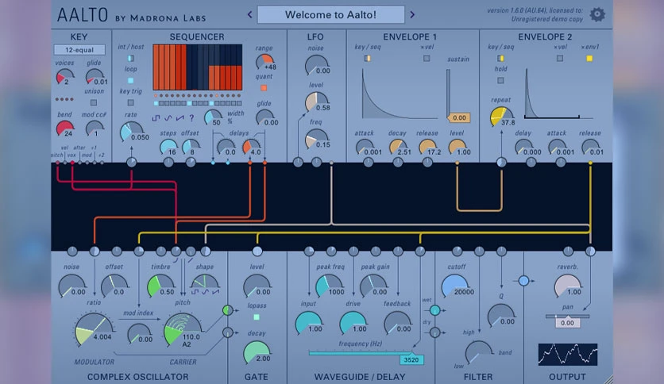
Task: Click the mod cc# knob
Action: pos(95,129)
